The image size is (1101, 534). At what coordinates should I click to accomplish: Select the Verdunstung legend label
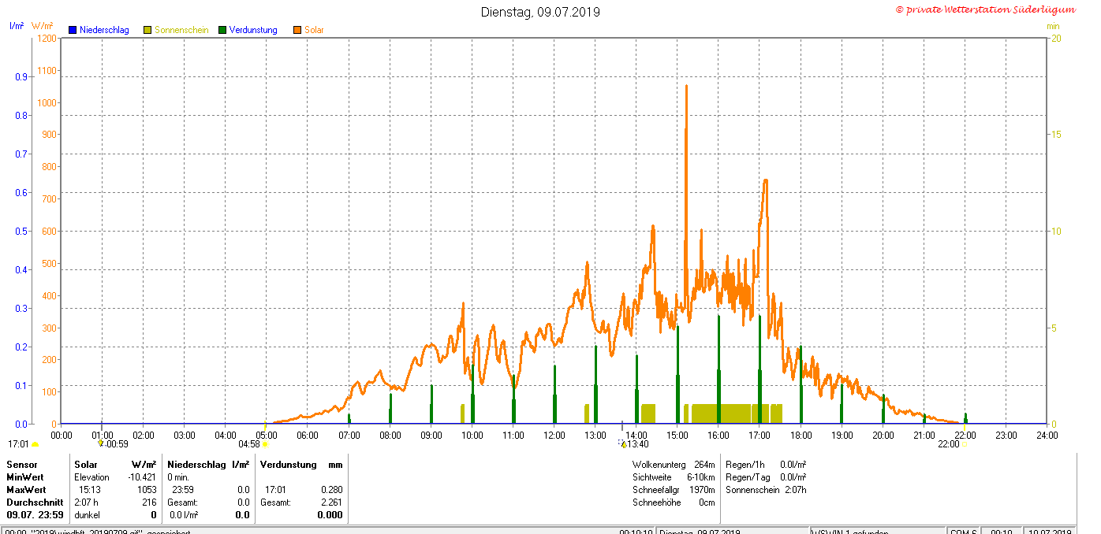tap(253, 30)
